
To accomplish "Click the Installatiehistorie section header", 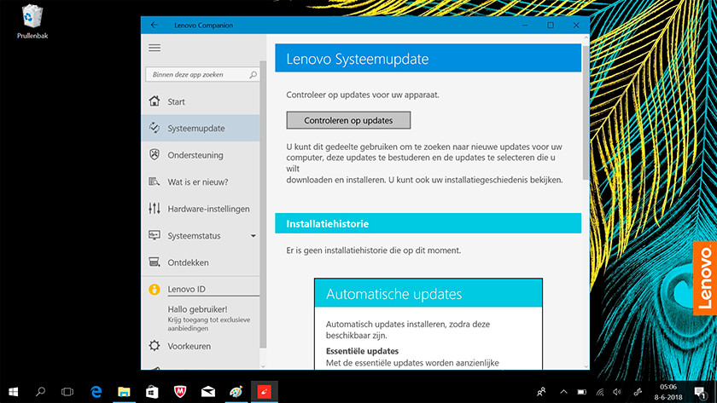I will tap(428, 223).
